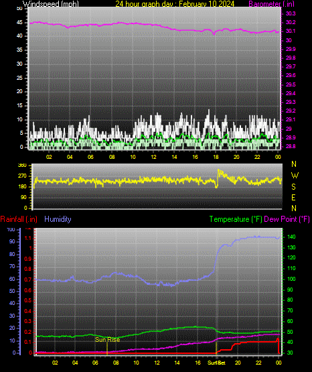Screen dimensions: 312x372
Task: Click the W compass label
Action: (x=295, y=176)
